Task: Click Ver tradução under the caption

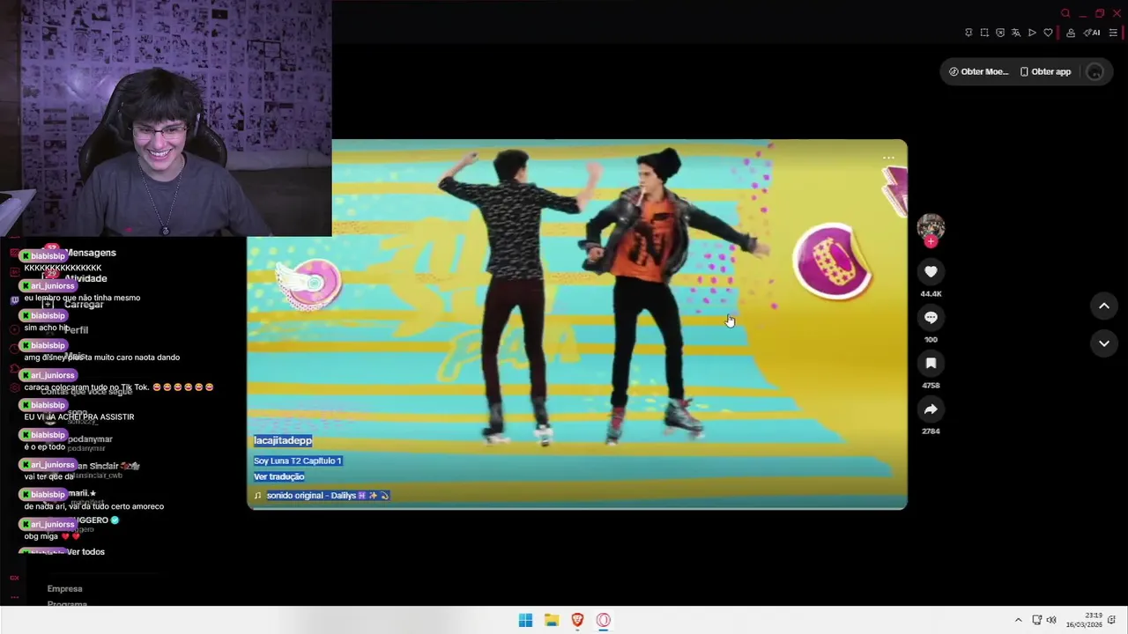Action: (x=279, y=476)
